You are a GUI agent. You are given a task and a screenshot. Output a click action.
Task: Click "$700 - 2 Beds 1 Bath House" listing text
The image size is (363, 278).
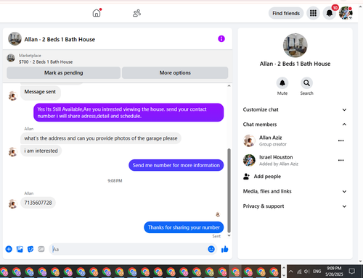46,62
